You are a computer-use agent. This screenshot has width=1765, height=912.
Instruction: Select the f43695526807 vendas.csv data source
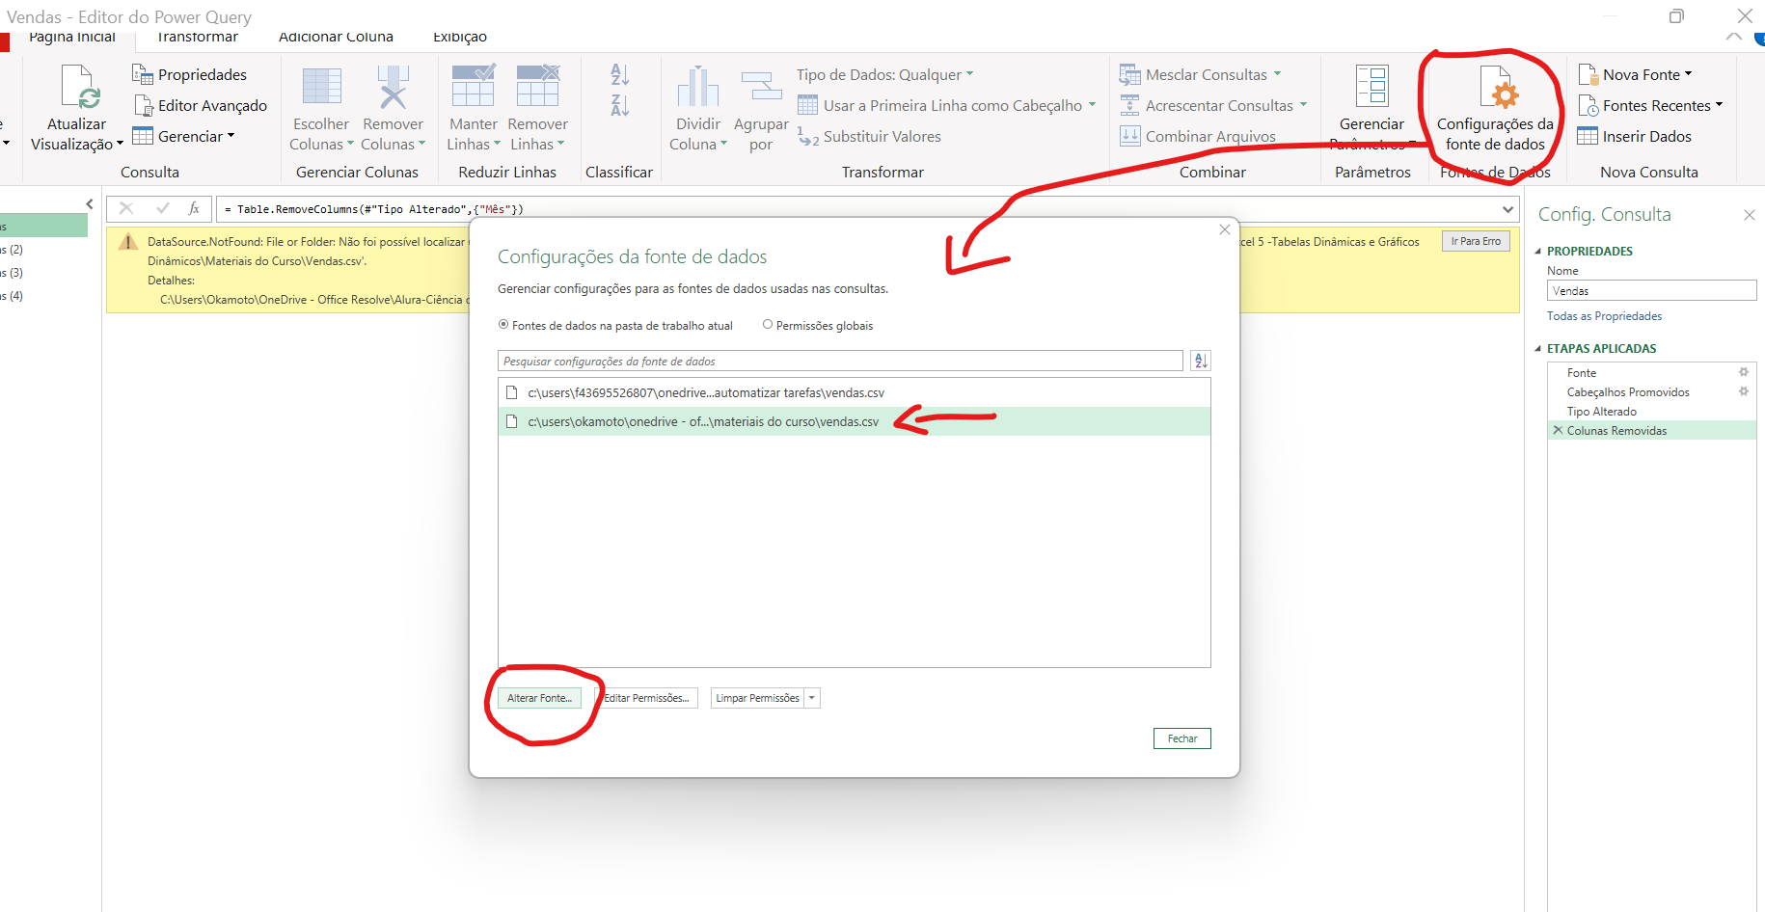[x=855, y=392]
